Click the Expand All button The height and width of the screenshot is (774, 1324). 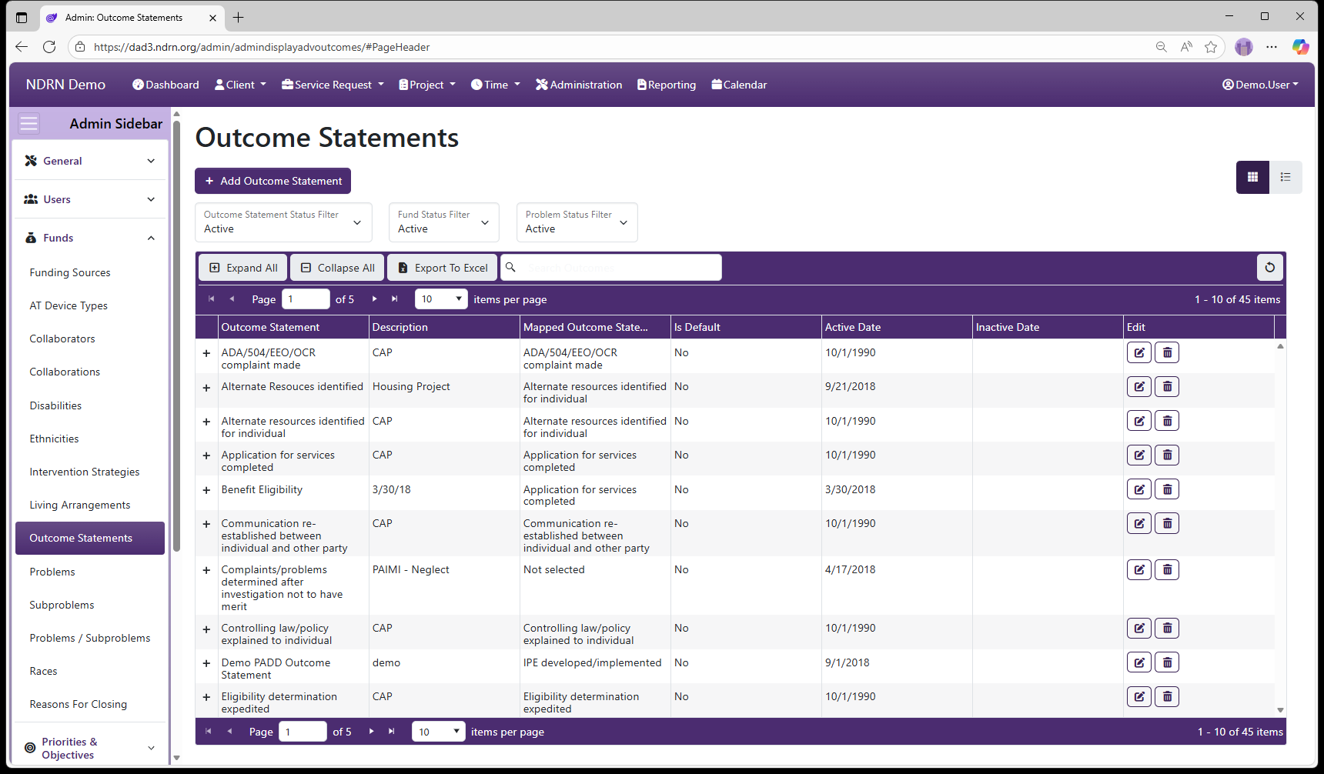click(x=243, y=268)
